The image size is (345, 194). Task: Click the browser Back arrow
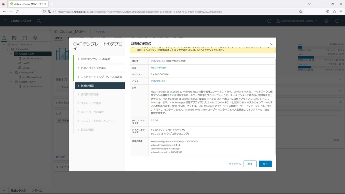pos(4,11)
